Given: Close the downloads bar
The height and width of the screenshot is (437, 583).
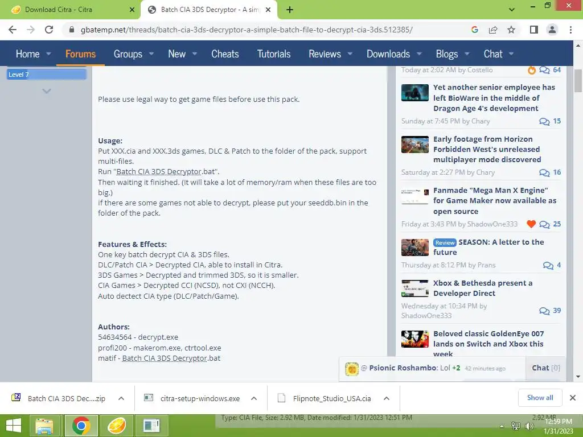Looking at the screenshot, I should pyautogui.click(x=573, y=398).
